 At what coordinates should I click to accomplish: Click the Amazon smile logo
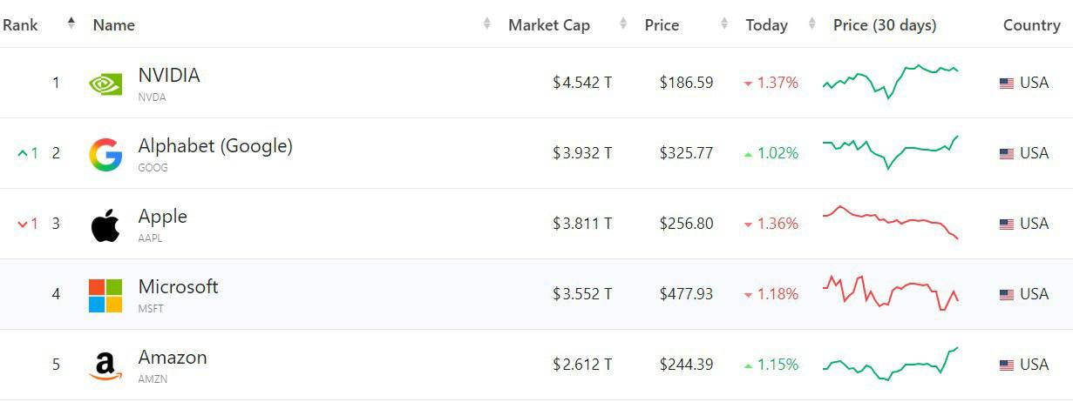coord(105,366)
